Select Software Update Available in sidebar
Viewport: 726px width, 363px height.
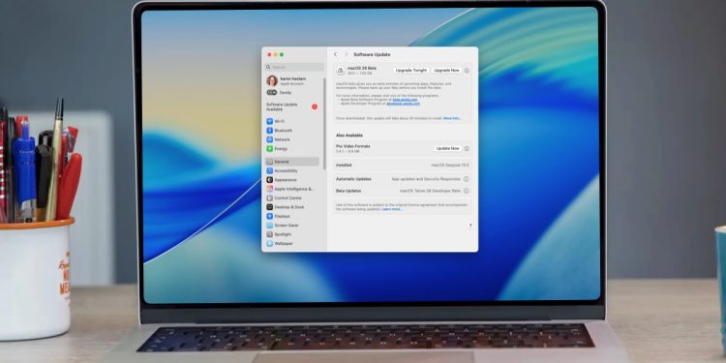pyautogui.click(x=292, y=106)
